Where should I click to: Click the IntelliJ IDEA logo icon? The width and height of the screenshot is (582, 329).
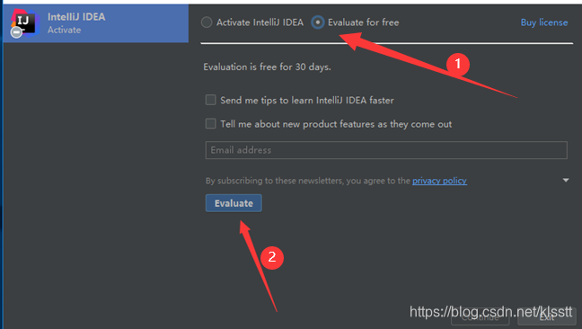click(x=24, y=23)
